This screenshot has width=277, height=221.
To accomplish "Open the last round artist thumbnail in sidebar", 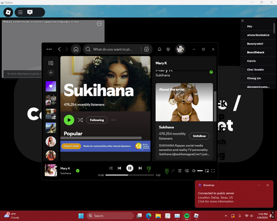I will [x=51, y=155].
